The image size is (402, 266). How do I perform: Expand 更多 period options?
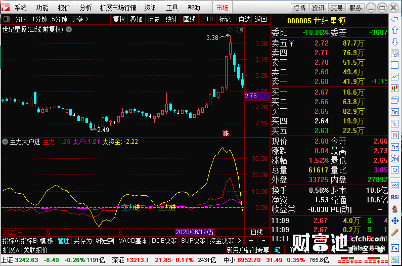point(80,19)
